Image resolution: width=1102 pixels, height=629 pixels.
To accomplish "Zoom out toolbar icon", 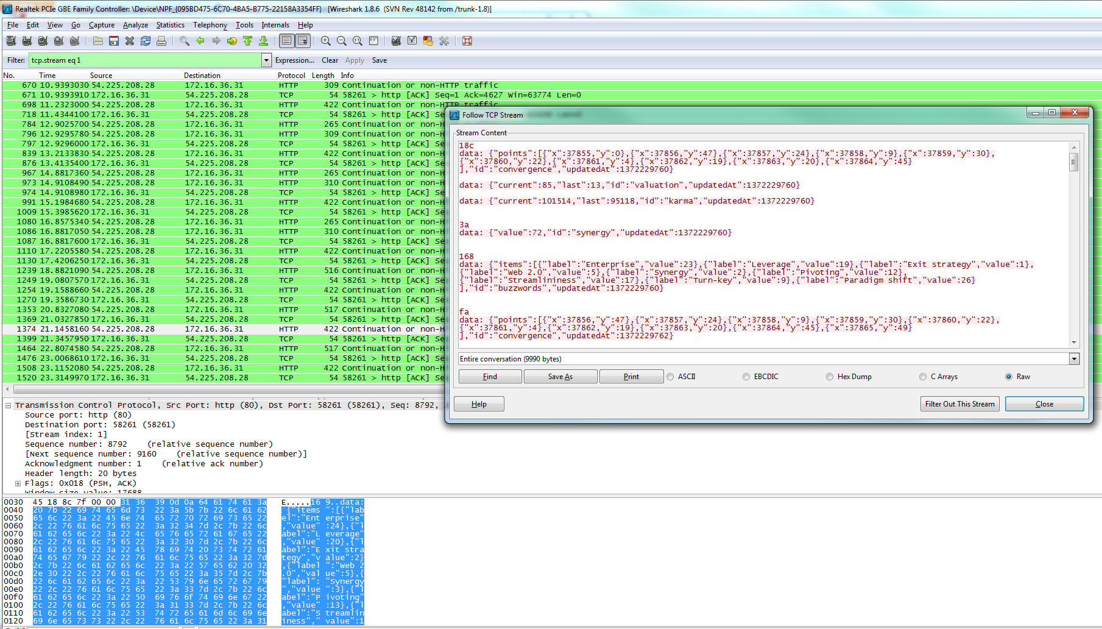I will tap(342, 41).
